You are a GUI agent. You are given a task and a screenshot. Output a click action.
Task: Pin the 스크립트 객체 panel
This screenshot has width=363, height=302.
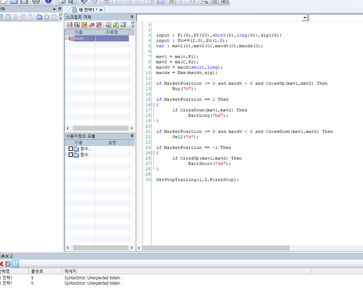pos(132,17)
